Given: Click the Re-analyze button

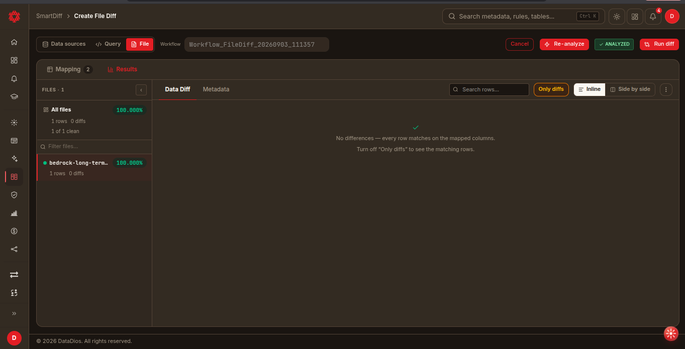Looking at the screenshot, I should coord(564,44).
